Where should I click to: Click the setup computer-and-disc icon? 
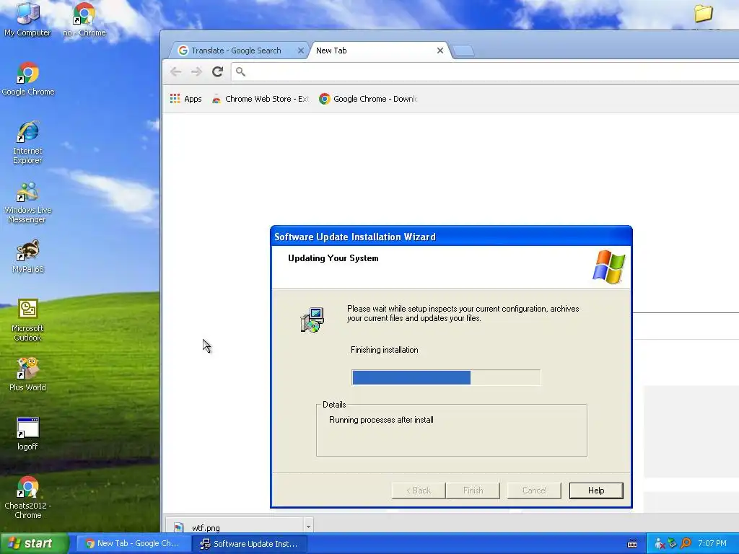312,320
